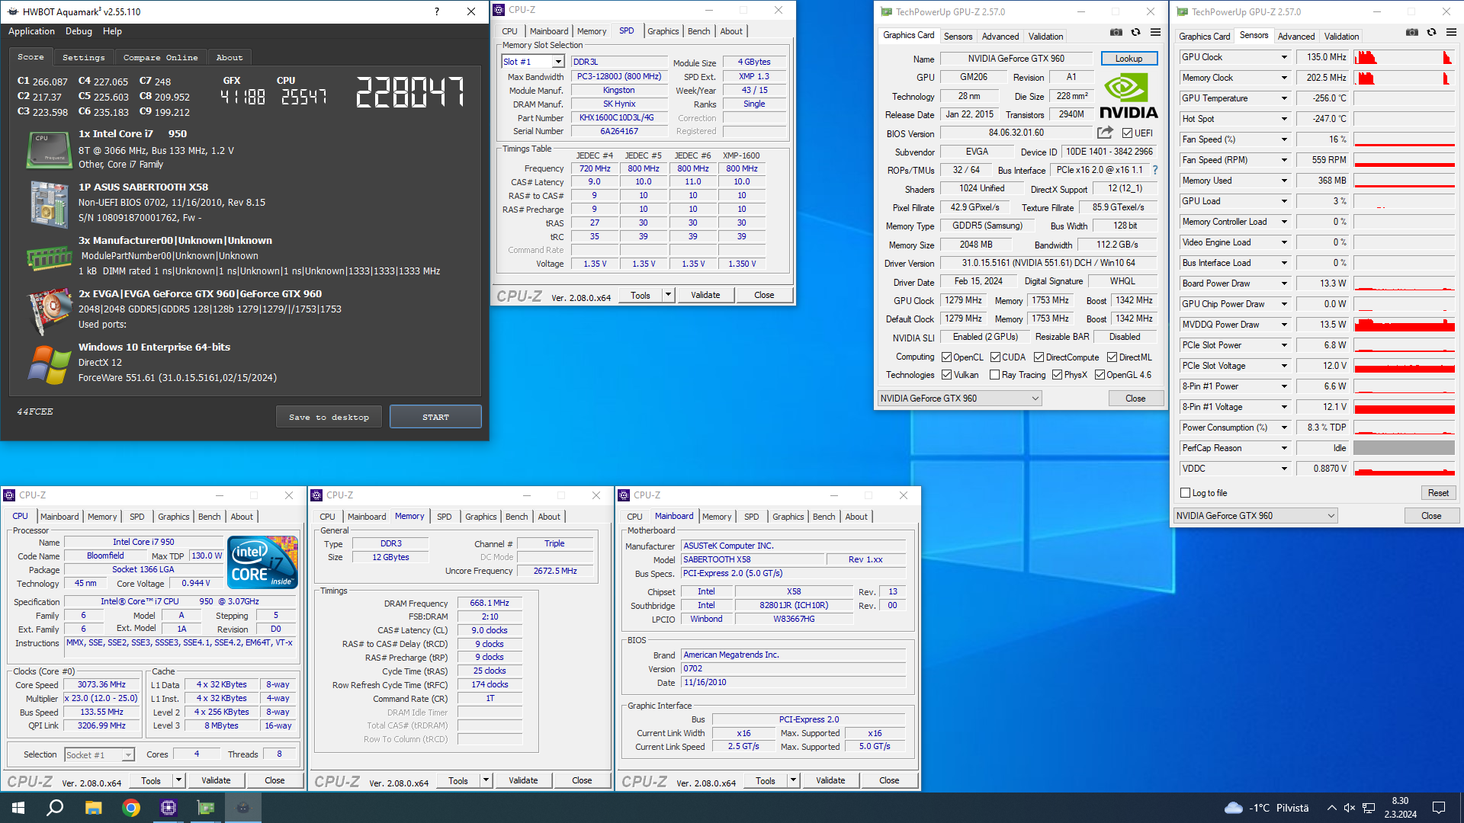The height and width of the screenshot is (823, 1464).
Task: Click Close in the CPU-Z Mainboard window
Action: (x=889, y=780)
